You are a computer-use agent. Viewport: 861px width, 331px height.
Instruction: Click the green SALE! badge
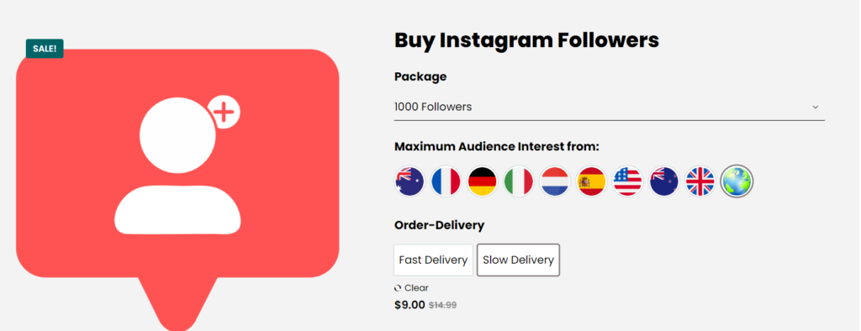(45, 48)
